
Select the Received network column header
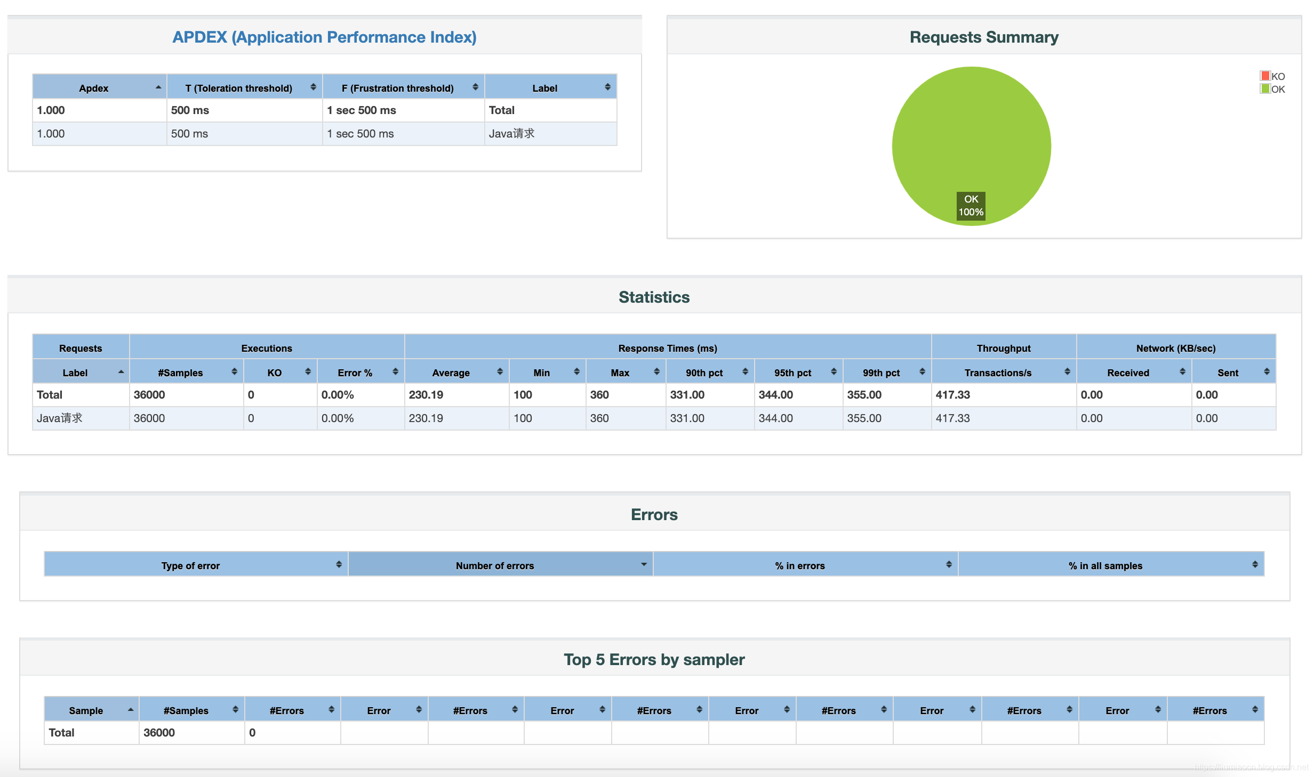tap(1128, 373)
